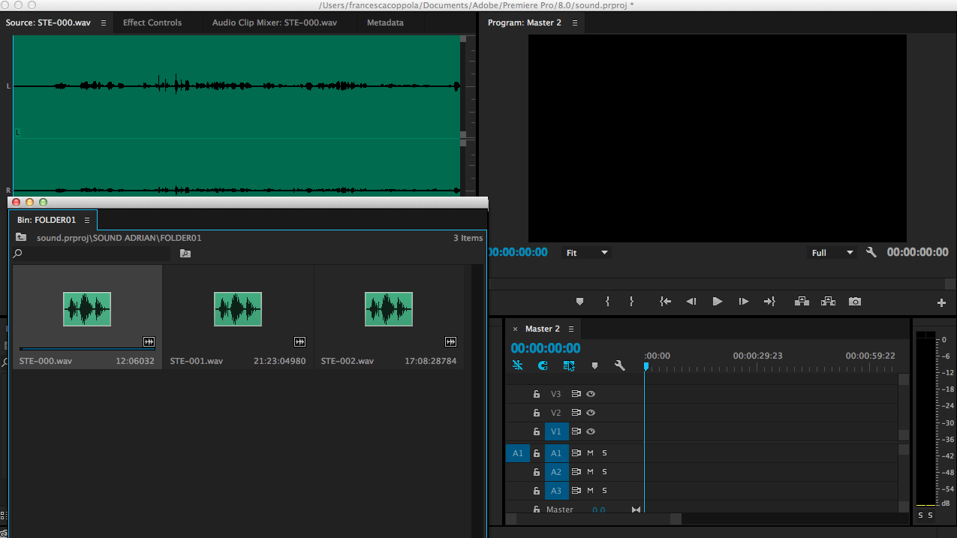Select STE-002.wav clip thumbnail

pos(389,309)
